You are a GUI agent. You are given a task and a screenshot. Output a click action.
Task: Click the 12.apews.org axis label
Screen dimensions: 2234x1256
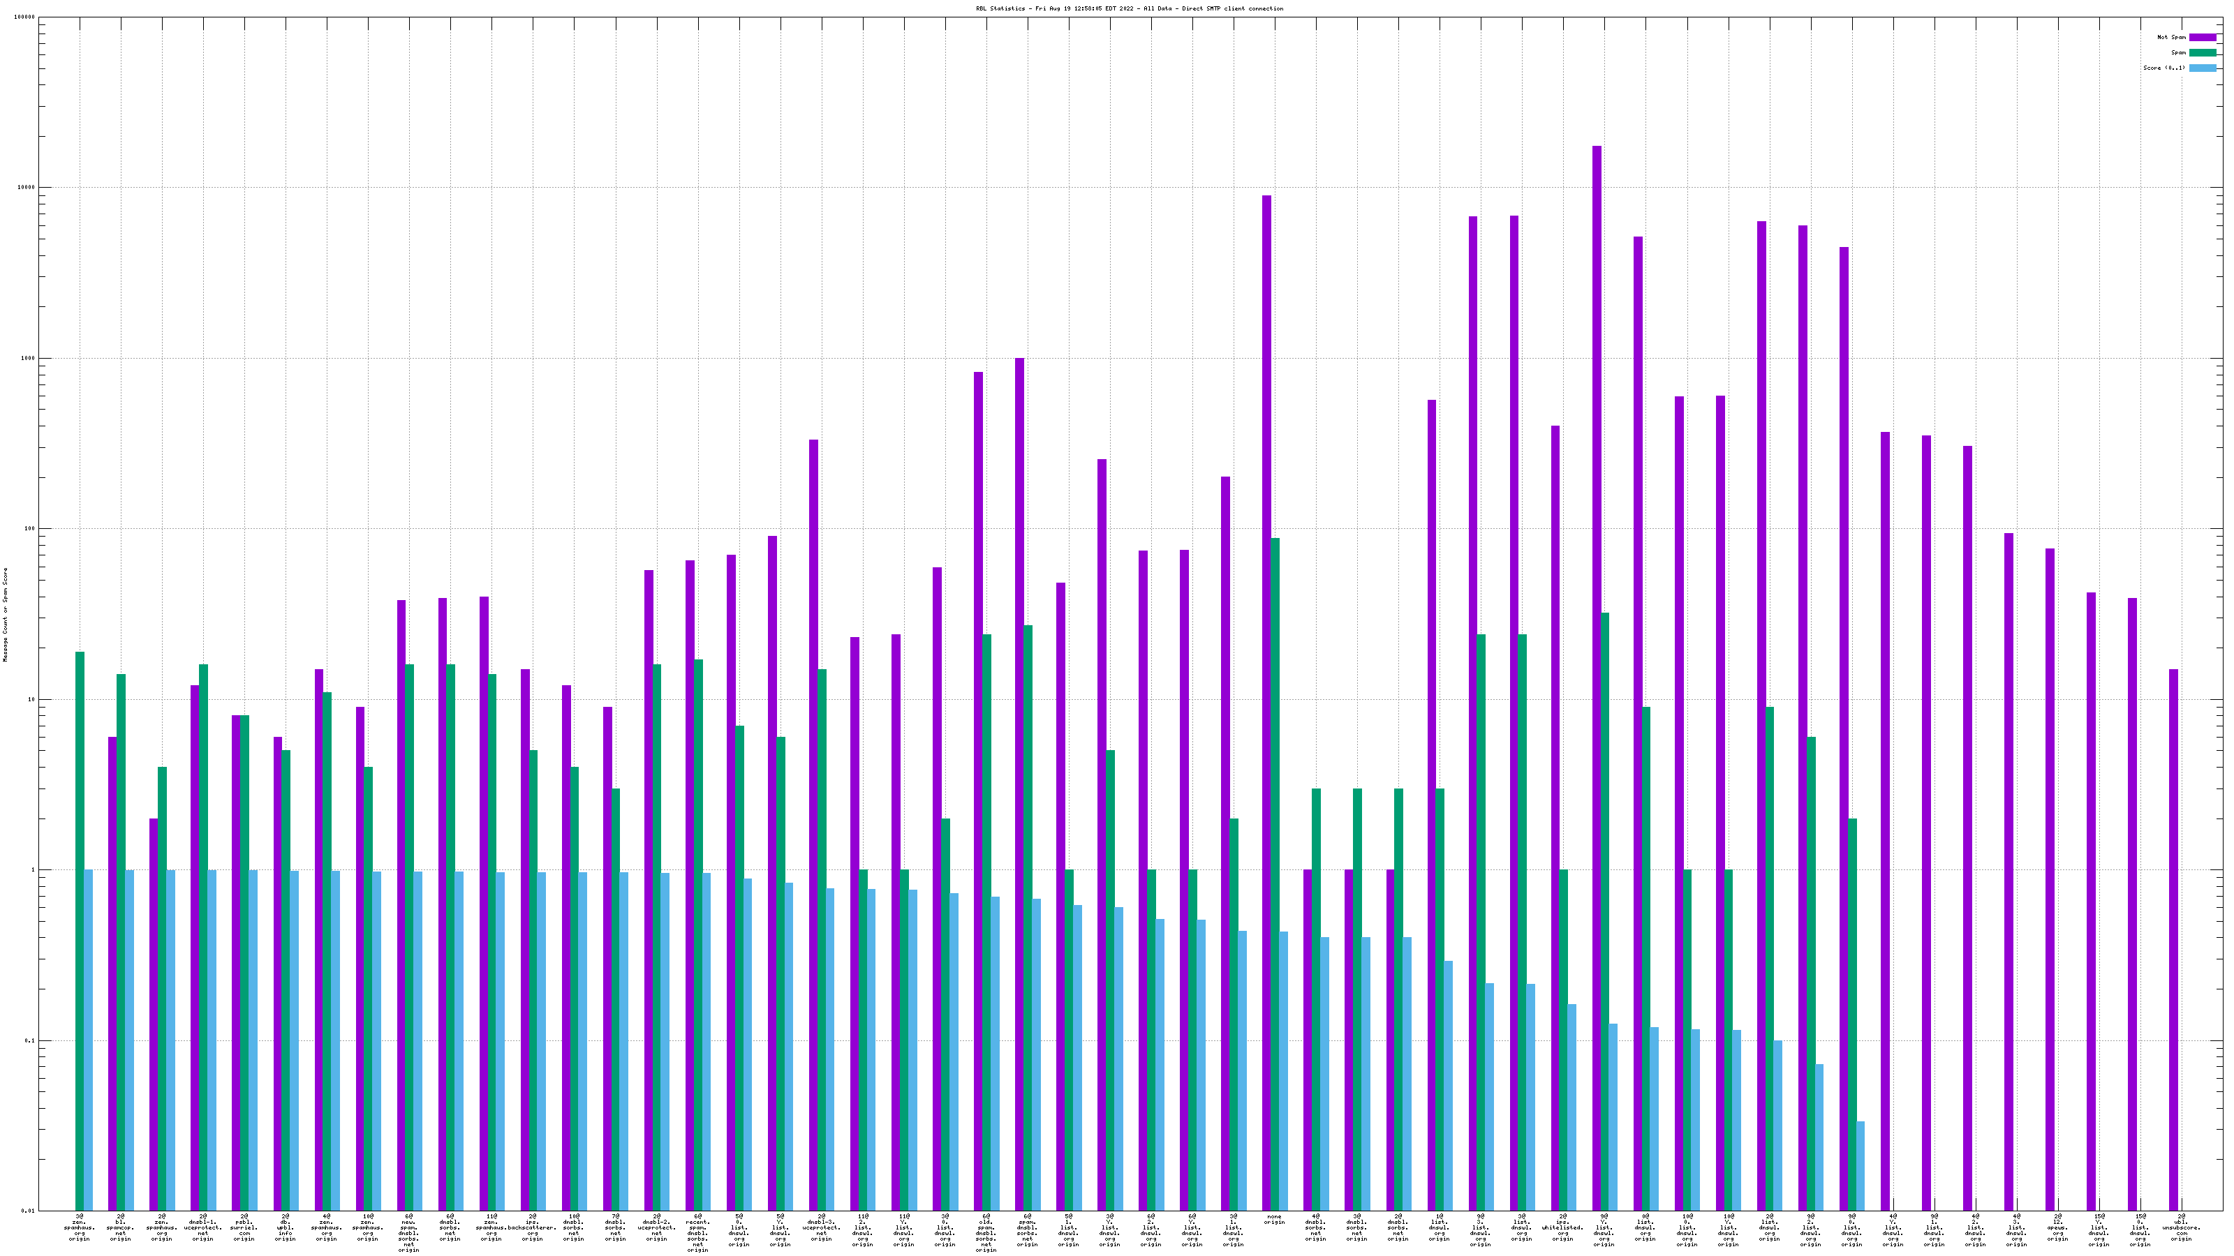2057,1228
